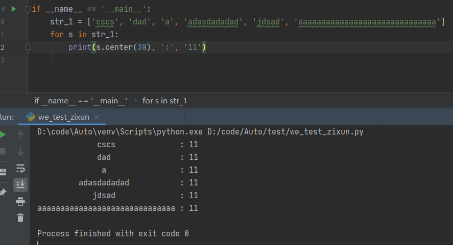Close the we_test_zixun run tab
453x245 pixels.
(x=97, y=117)
